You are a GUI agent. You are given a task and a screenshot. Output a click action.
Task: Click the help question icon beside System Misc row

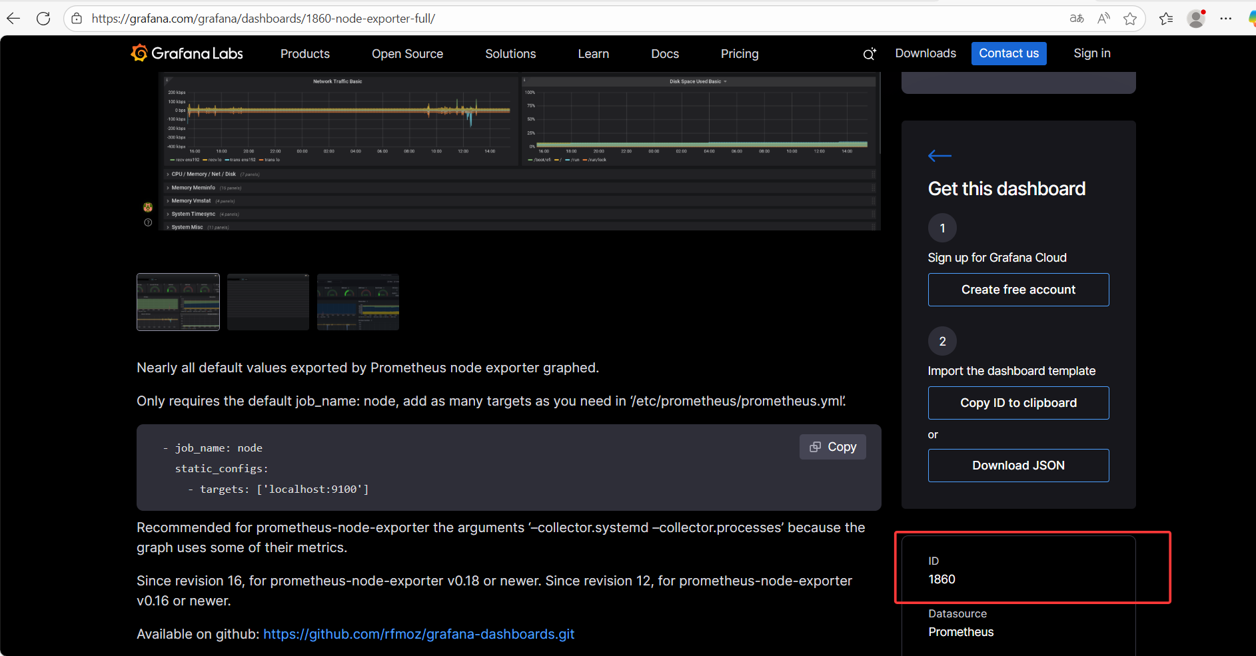(148, 222)
